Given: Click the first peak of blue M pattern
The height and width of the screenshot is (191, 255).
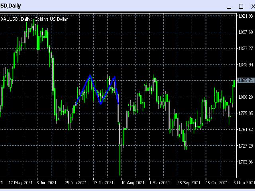Looking at the screenshot, I should pyautogui.click(x=90, y=76).
